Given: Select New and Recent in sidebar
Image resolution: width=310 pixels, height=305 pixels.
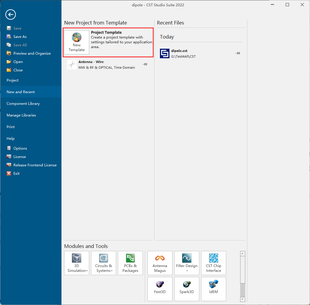Looking at the screenshot, I should 31,92.
